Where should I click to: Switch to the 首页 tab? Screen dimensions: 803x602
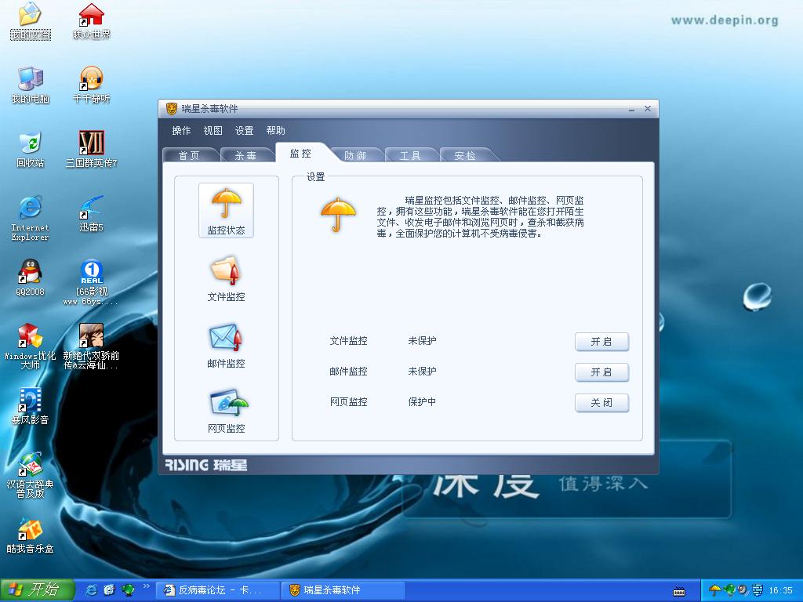point(189,156)
